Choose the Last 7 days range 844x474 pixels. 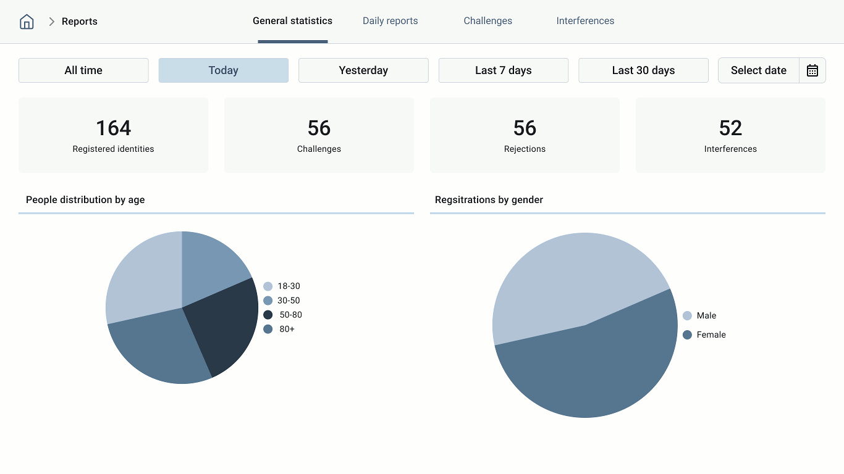(503, 70)
